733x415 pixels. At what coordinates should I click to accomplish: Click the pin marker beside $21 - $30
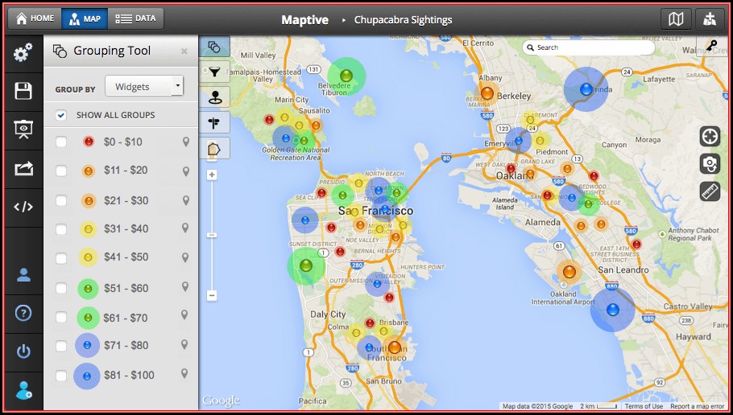(186, 200)
